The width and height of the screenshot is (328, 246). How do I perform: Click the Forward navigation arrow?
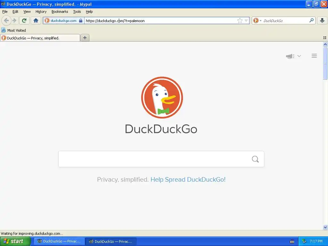point(14,20)
